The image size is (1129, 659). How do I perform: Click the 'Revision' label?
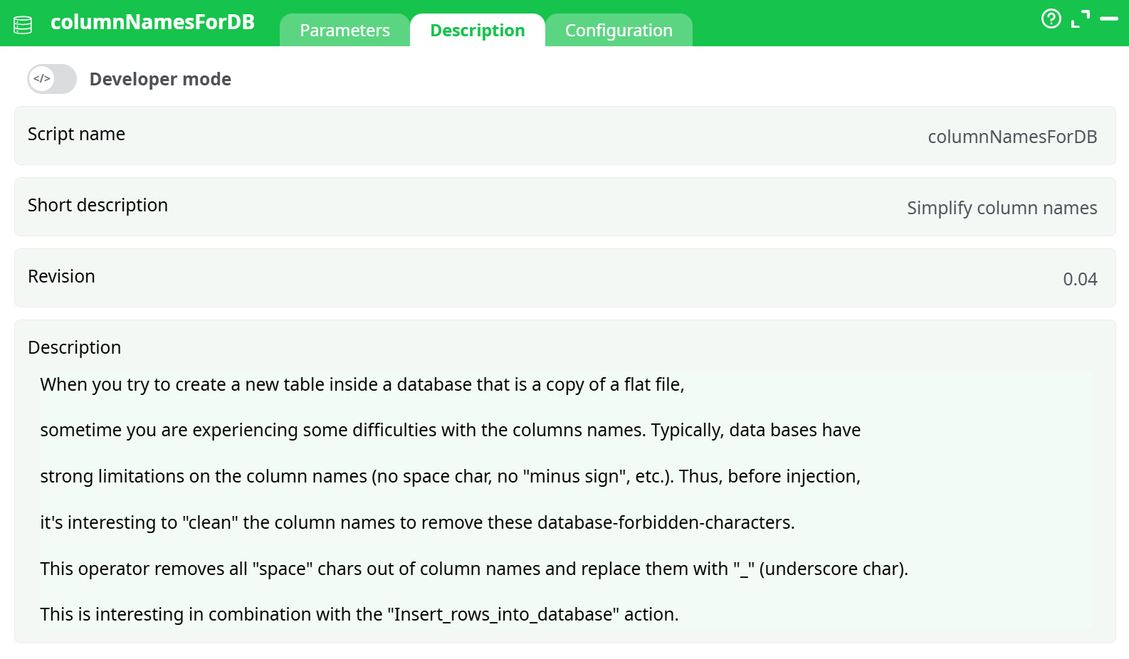pos(61,276)
